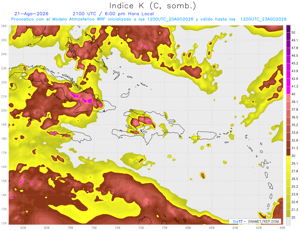Click the "70W" longitude label
Image resolution: width=300 pixels, height=231 pixels.
pos(164,228)
